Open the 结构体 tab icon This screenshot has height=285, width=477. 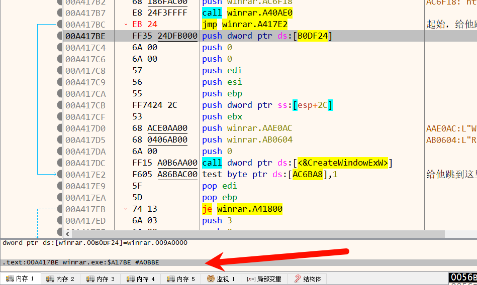click(298, 279)
